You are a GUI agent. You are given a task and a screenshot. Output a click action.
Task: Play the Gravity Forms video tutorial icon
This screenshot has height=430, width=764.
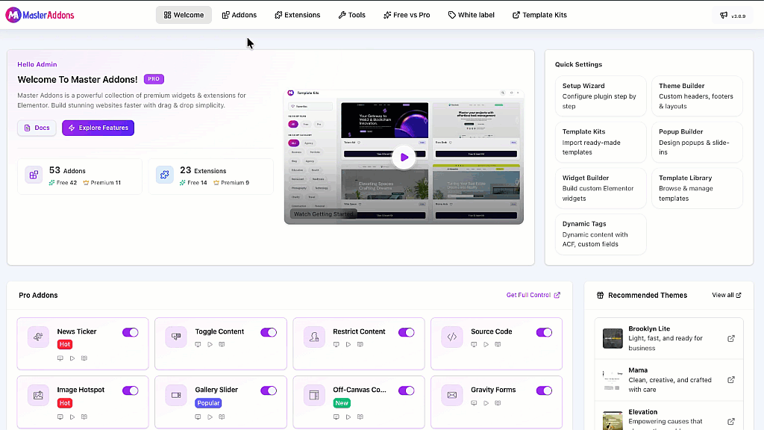486,403
